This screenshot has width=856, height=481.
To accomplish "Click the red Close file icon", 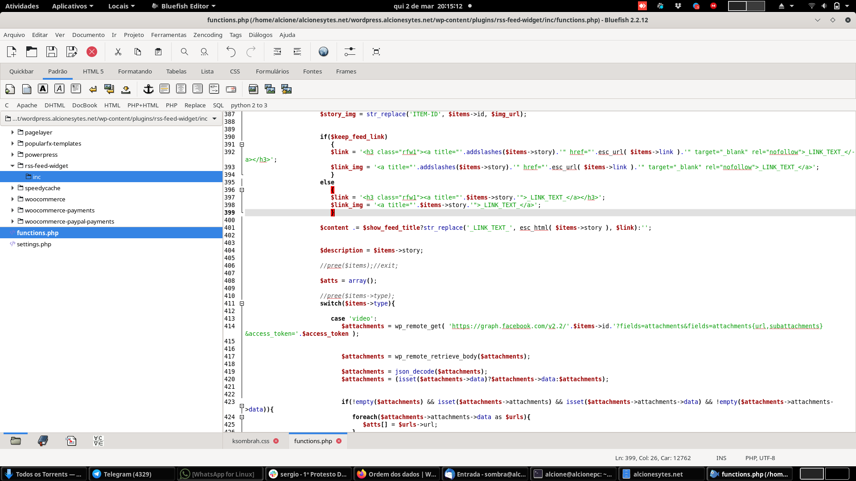I will tap(92, 52).
